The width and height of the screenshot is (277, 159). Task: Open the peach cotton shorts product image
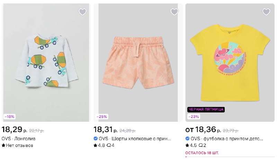(x=138, y=62)
